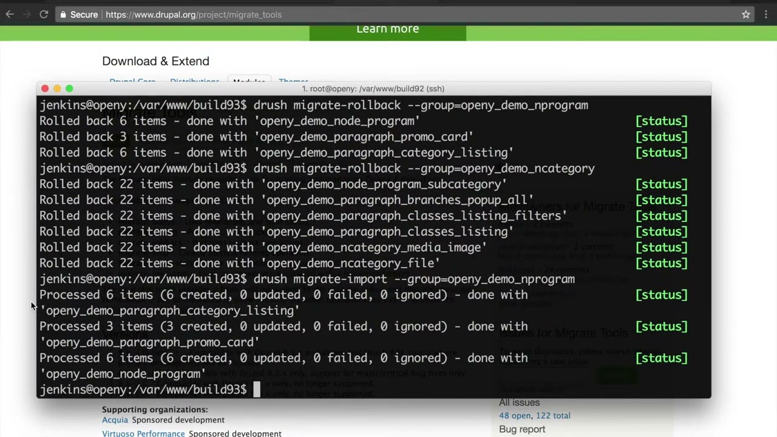Click 'openy_demo_ncategory_media_image' line
777x437 pixels.
(x=263, y=247)
